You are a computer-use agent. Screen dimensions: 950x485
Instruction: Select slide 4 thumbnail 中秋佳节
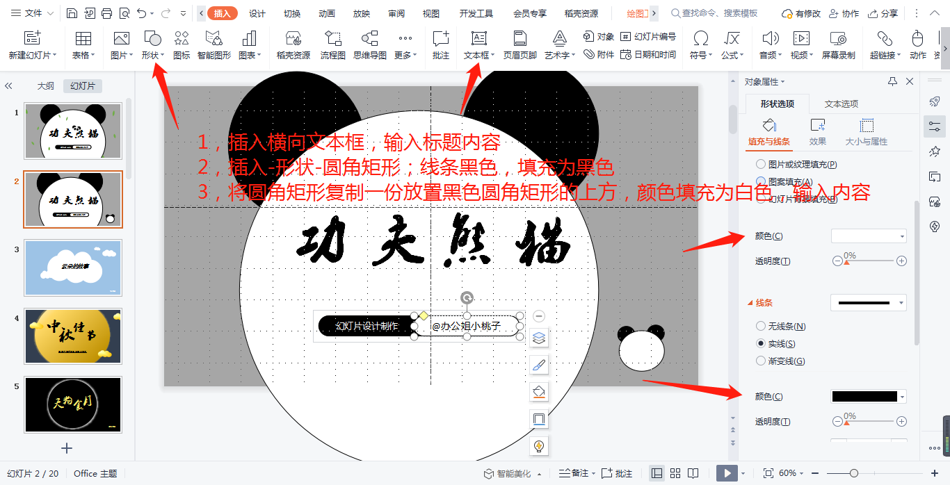[73, 336]
